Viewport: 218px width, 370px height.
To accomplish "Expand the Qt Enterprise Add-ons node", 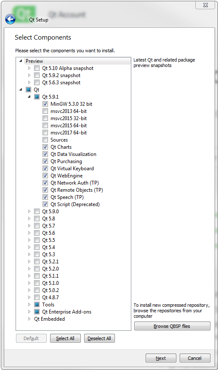I will 29,312.
